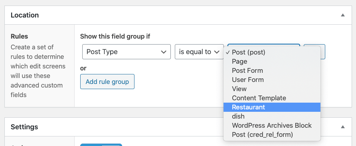Viewport: 356px width, 146px height.
Task: Choose the View post type option
Action: (x=272, y=89)
